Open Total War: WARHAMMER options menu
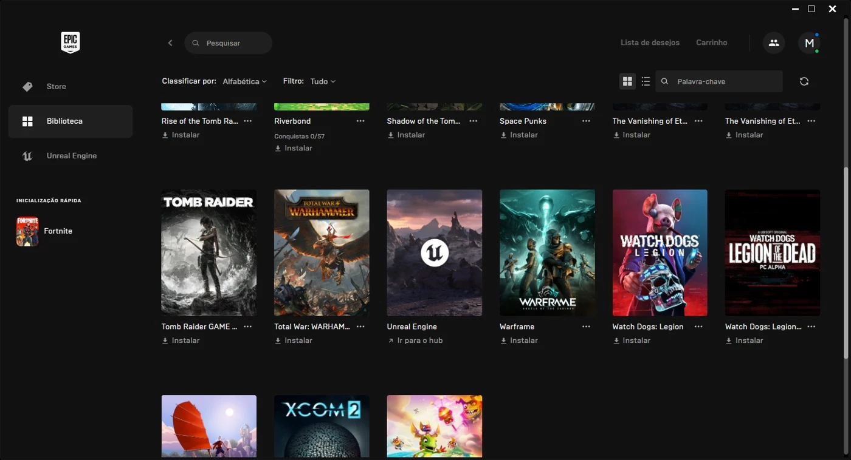 (360, 326)
